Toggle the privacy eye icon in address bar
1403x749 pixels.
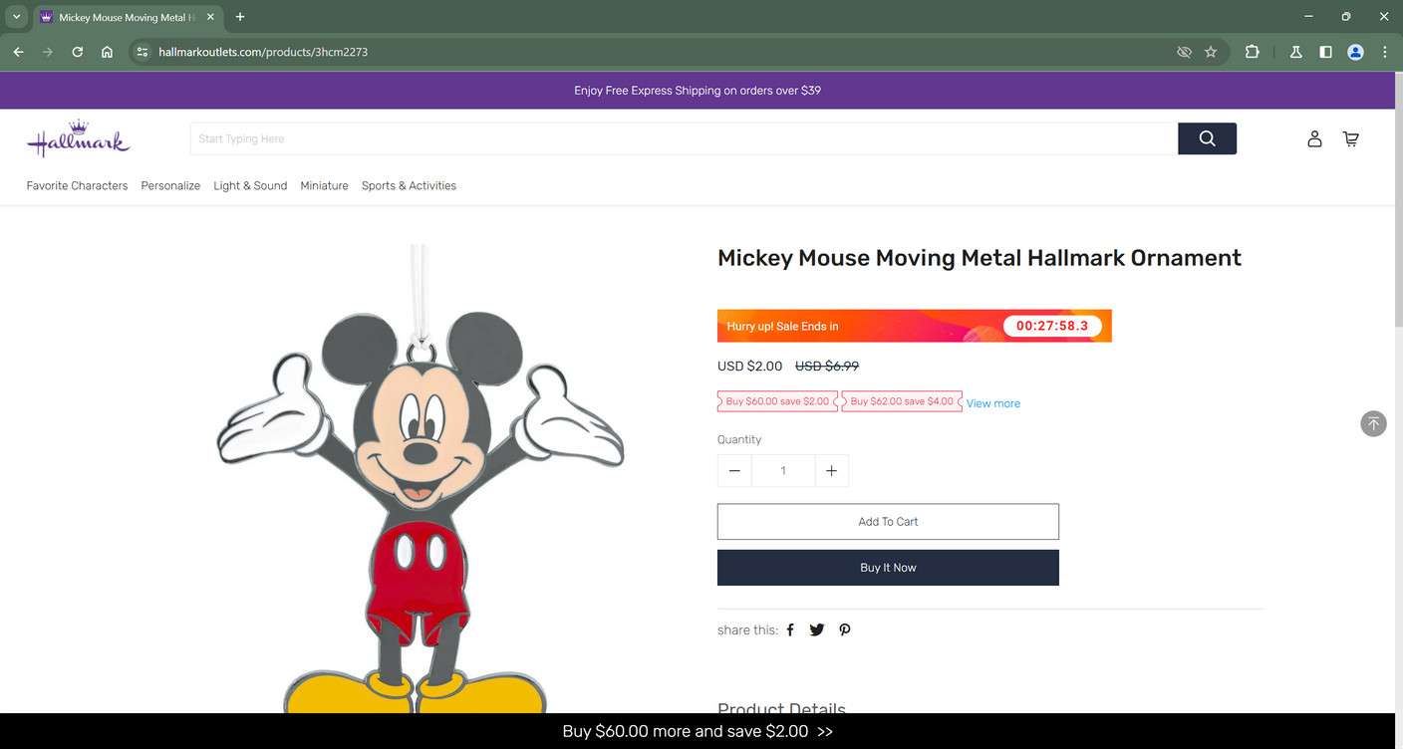tap(1184, 52)
